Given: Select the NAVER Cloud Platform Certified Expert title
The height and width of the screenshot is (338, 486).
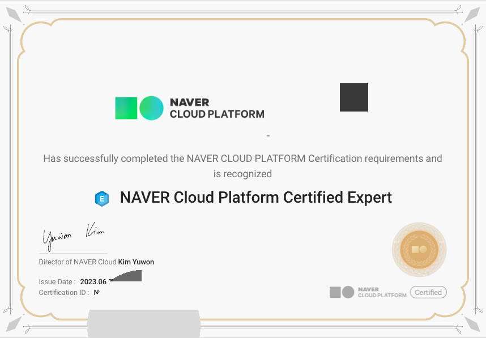Looking at the screenshot, I should (255, 198).
